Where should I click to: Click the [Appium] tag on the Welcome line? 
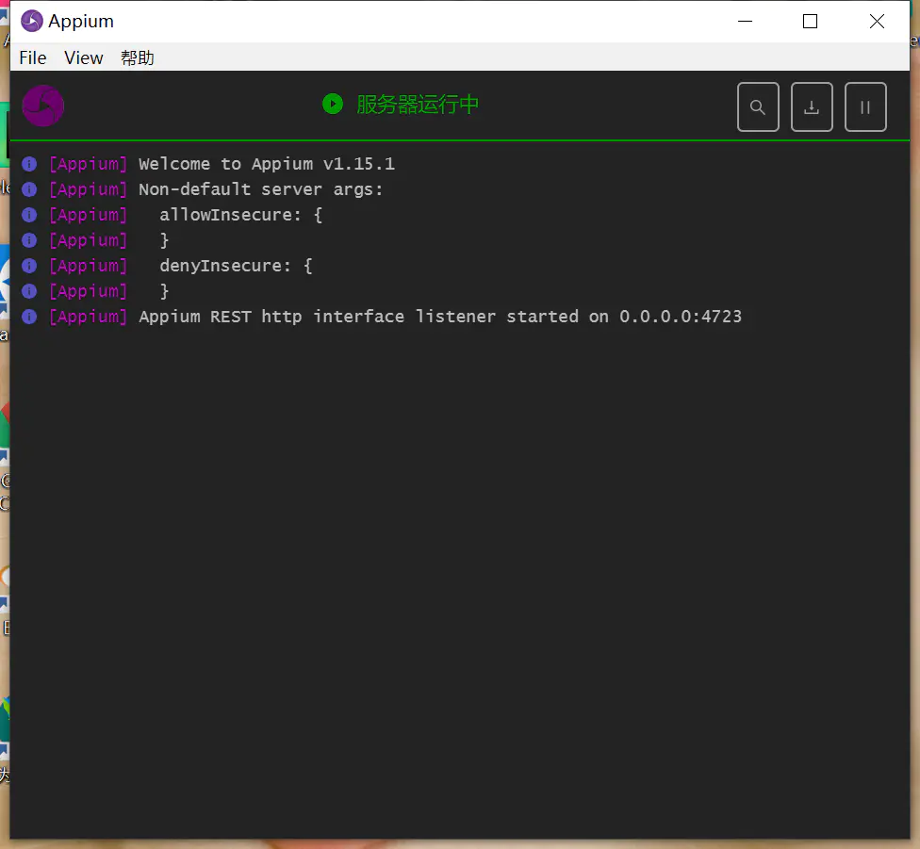point(88,164)
